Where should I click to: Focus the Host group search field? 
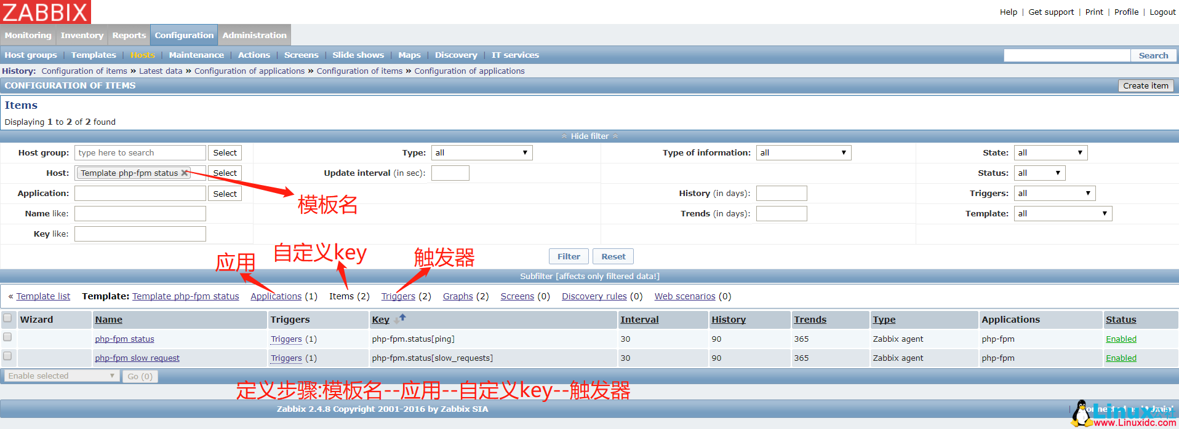pos(140,152)
